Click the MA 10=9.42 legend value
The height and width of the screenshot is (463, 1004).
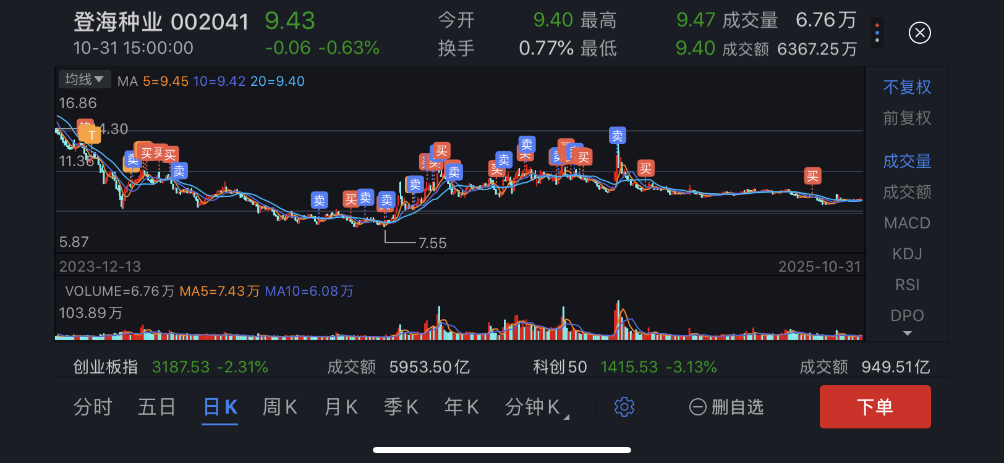click(219, 81)
